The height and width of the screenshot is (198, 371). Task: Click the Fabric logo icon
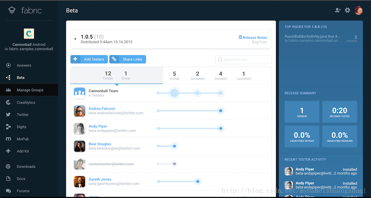click(x=12, y=10)
